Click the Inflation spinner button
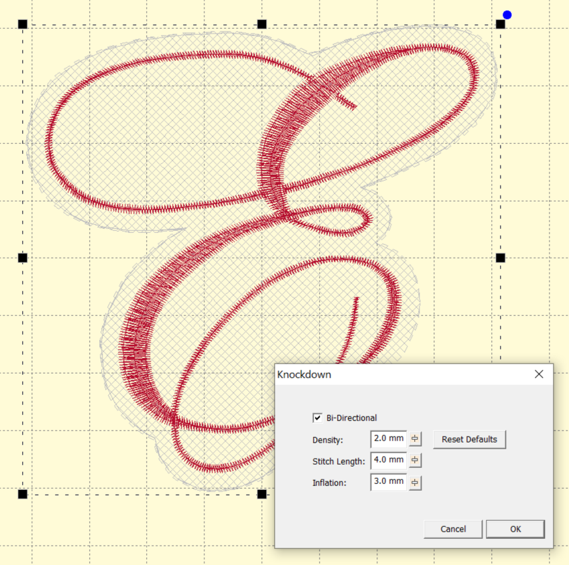The image size is (569, 565). (x=416, y=482)
